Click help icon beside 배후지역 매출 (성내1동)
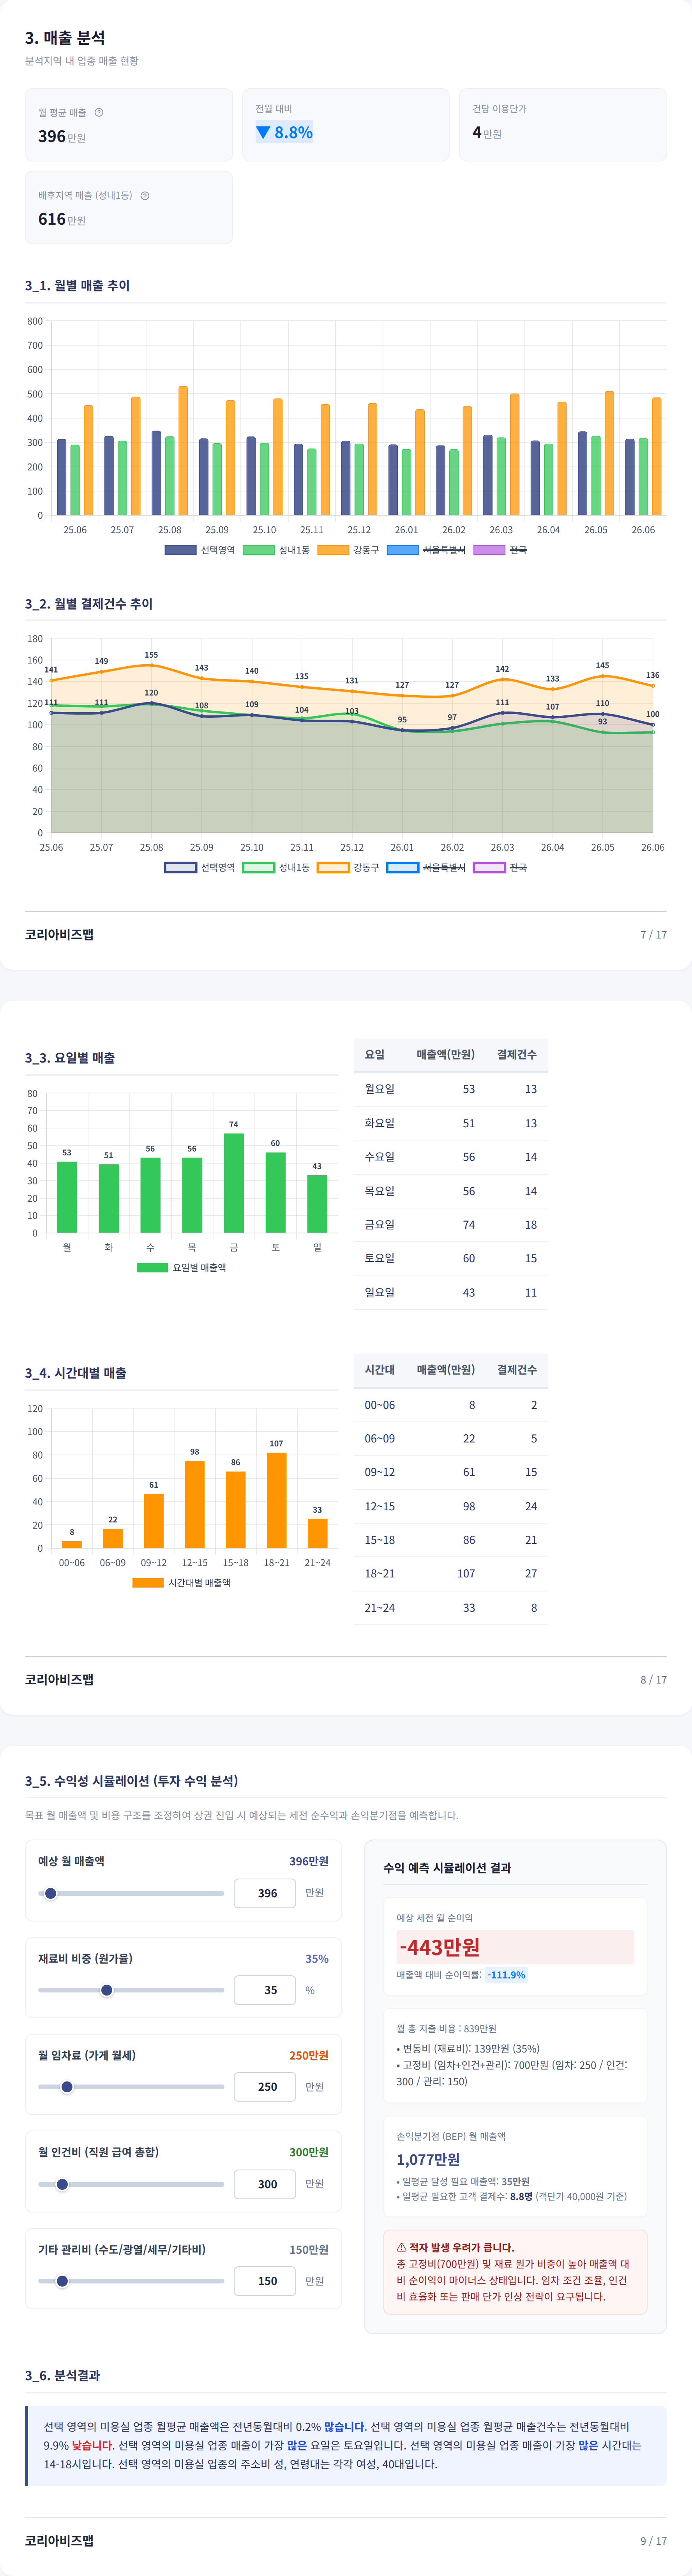The width and height of the screenshot is (692, 2576). (x=145, y=195)
